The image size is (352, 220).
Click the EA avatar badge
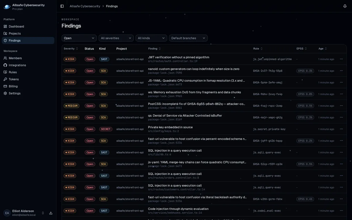[x=7, y=213]
